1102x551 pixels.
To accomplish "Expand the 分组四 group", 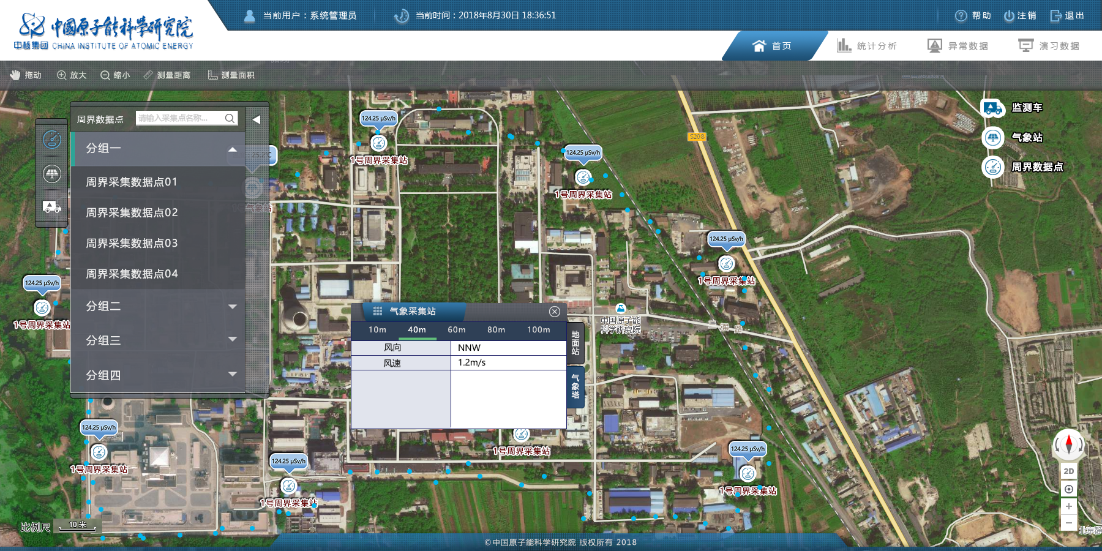I will (x=232, y=375).
